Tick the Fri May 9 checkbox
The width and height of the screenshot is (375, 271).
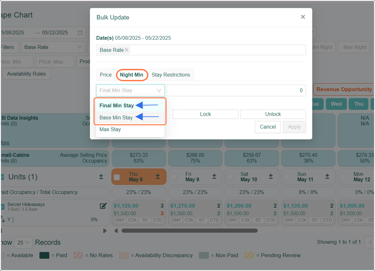(173, 177)
